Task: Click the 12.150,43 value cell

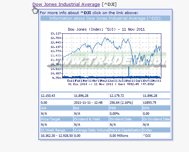Action: click(x=57, y=96)
